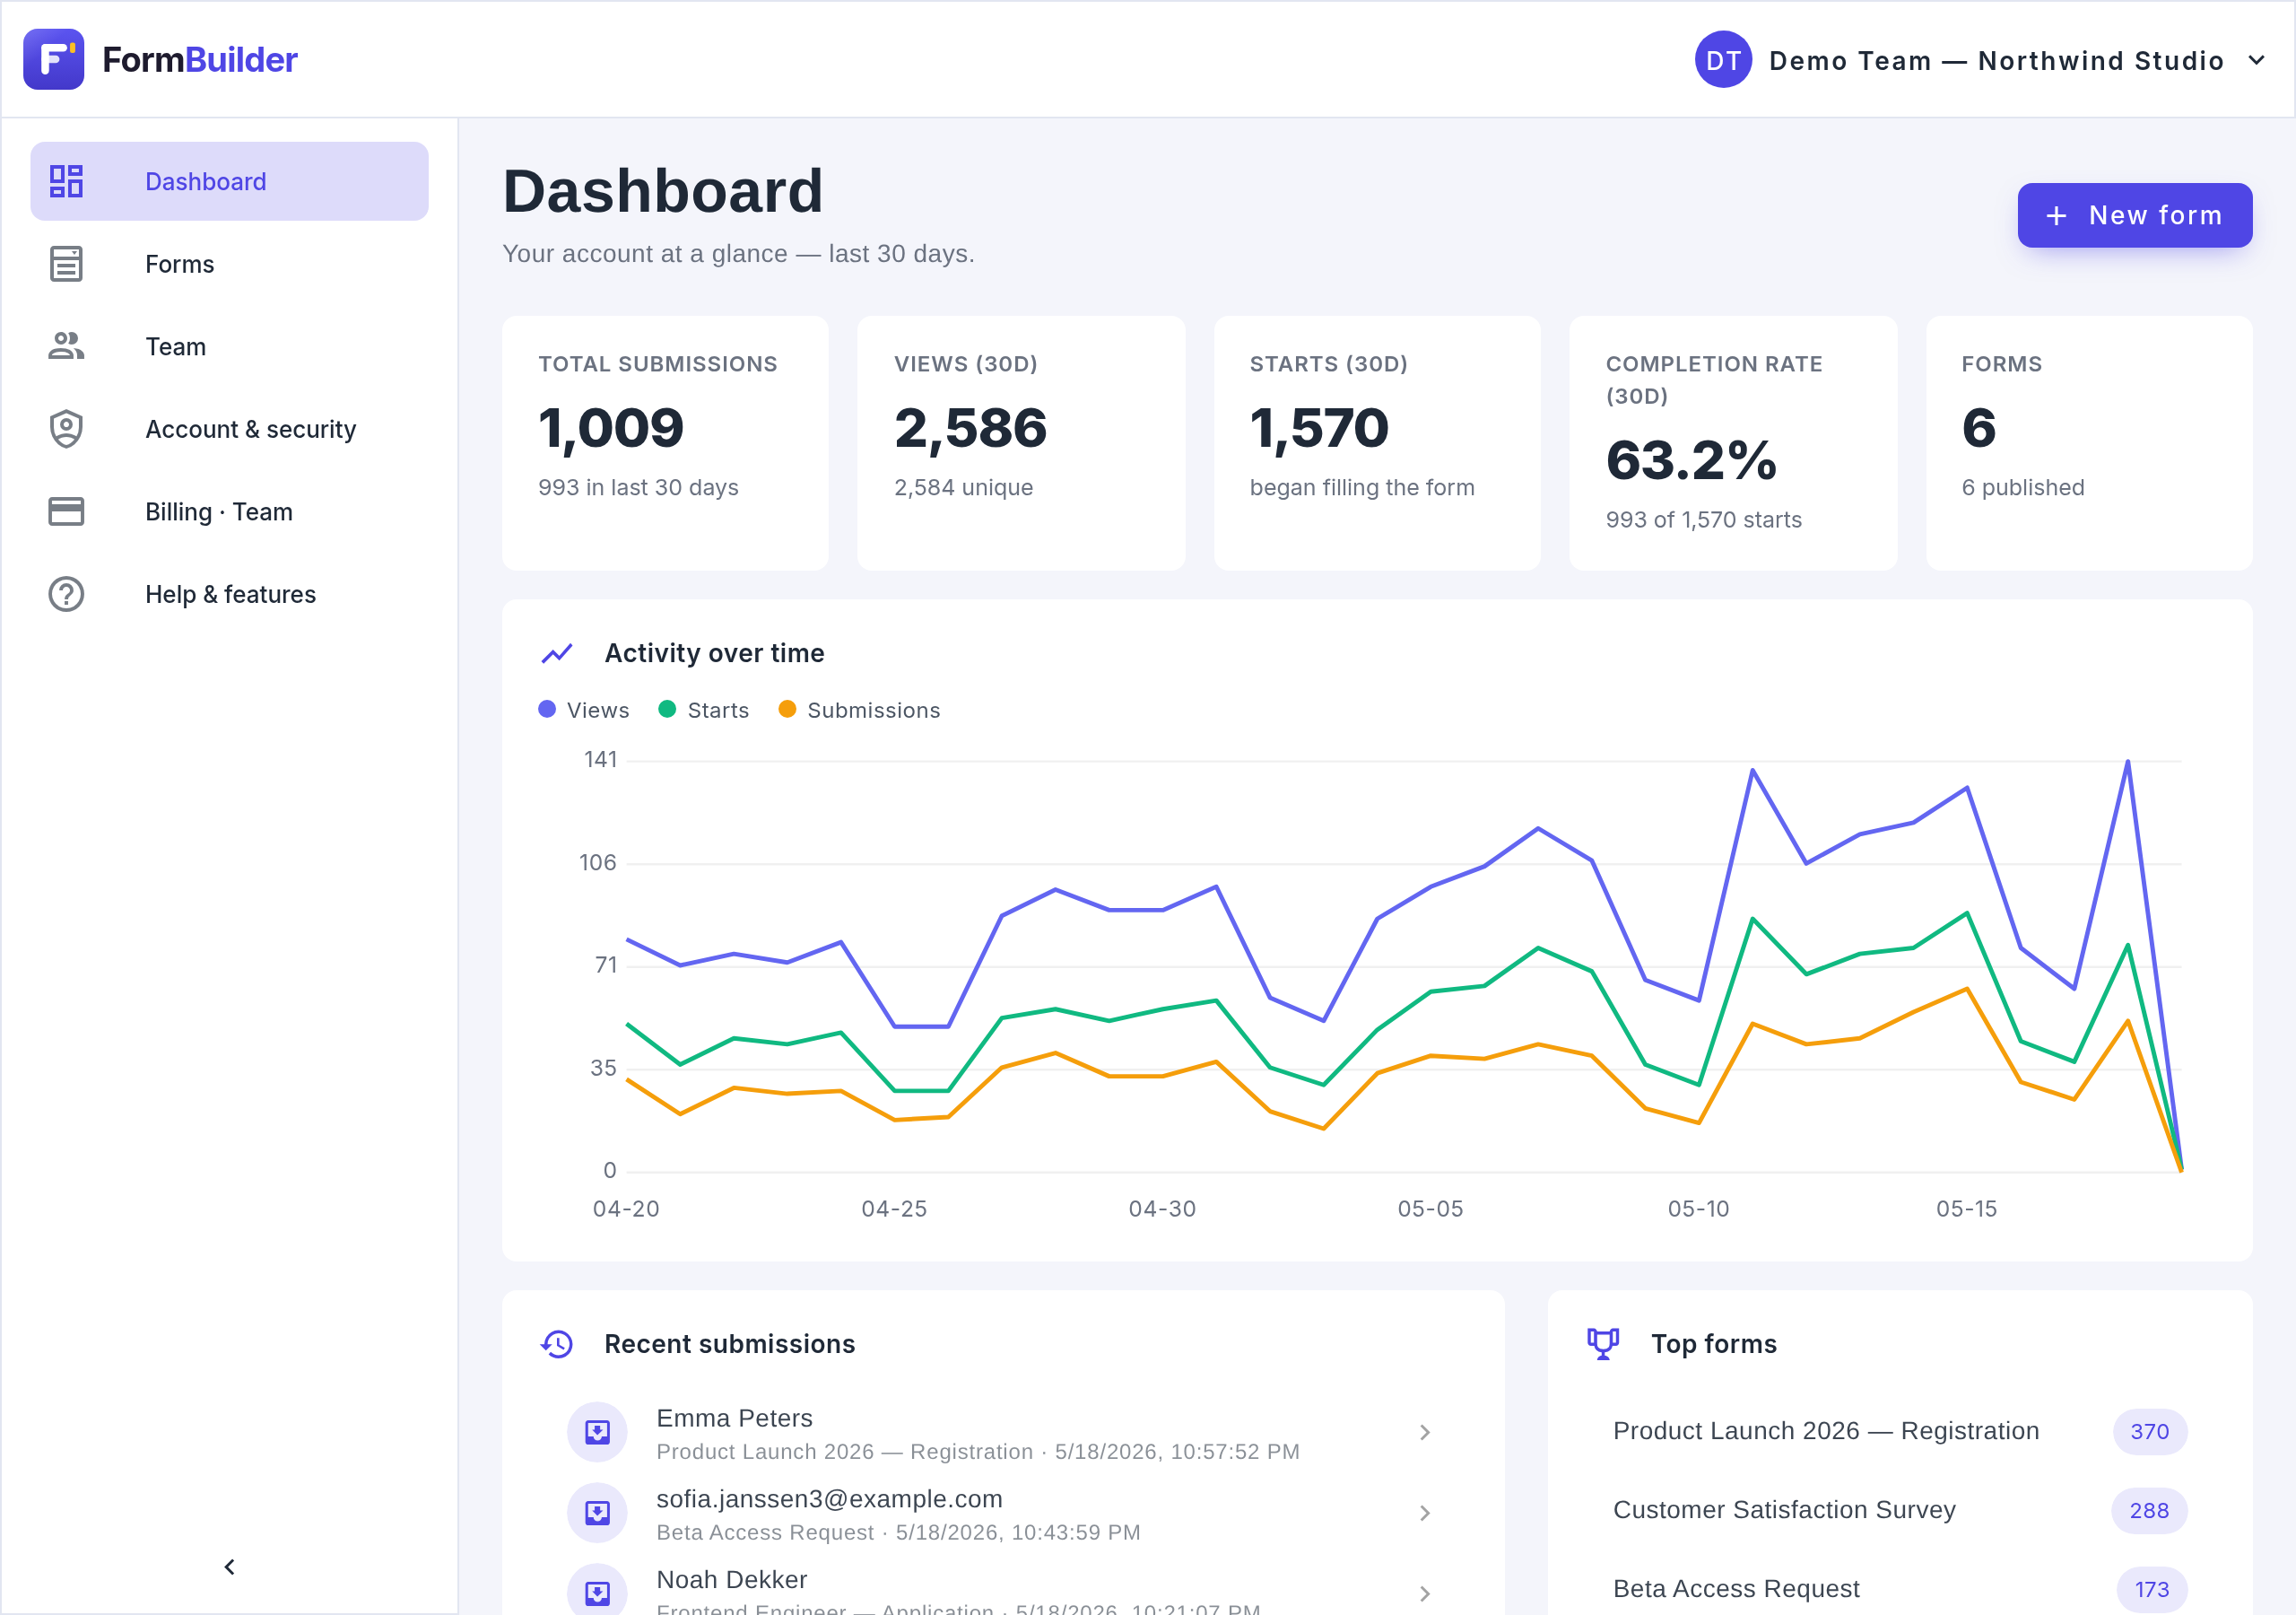Click the sofia.janssen3@example.com submission name
The width and height of the screenshot is (2296, 1615).
pyautogui.click(x=829, y=1499)
